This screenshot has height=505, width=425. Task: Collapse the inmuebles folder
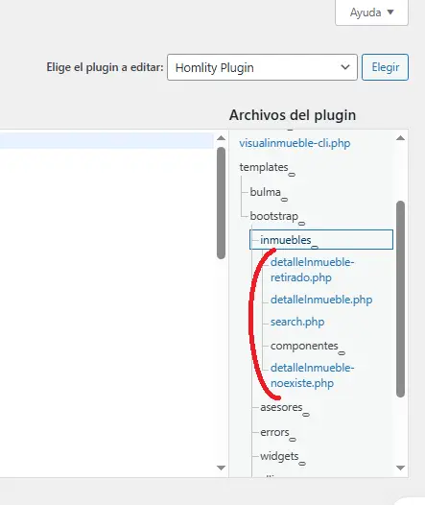[x=321, y=240]
